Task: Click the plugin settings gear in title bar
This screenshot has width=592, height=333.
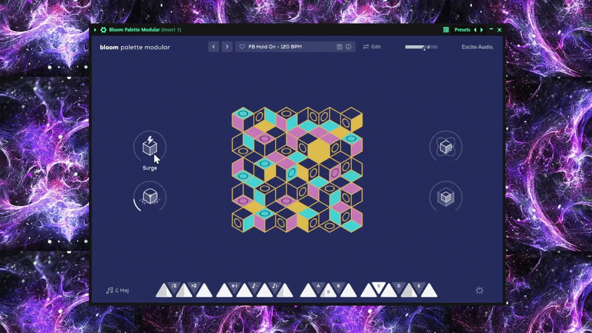Action: click(104, 30)
